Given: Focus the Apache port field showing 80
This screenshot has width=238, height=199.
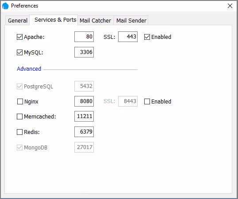Looking at the screenshot, I should 84,37.
